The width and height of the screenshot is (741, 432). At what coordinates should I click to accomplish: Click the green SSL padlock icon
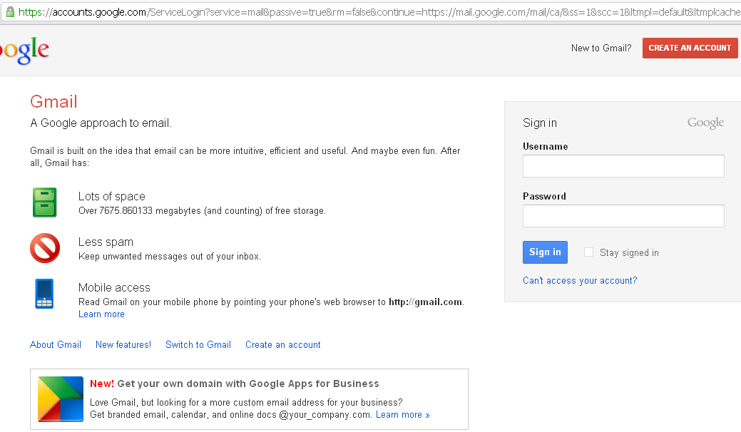click(x=10, y=12)
